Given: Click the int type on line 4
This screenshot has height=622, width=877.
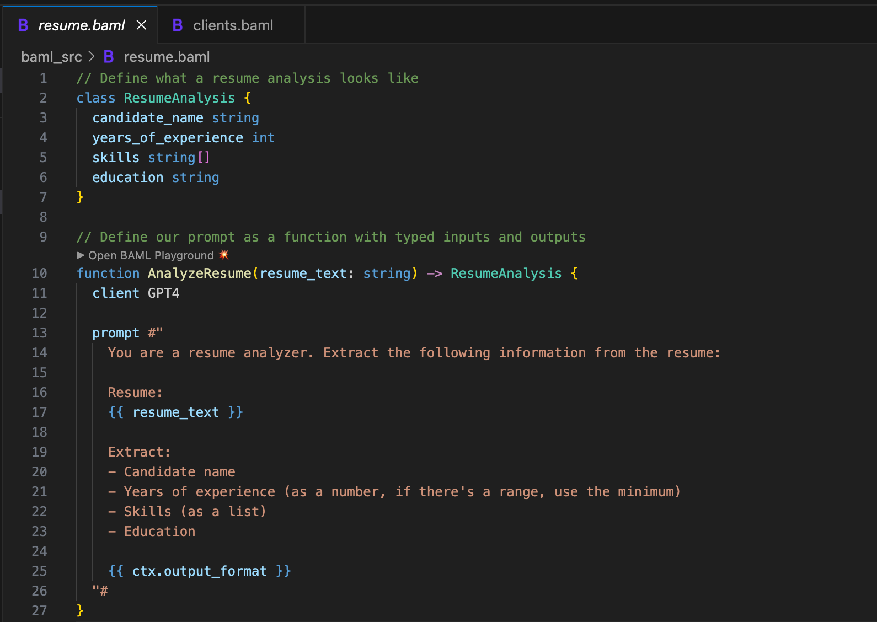Looking at the screenshot, I should click(264, 138).
